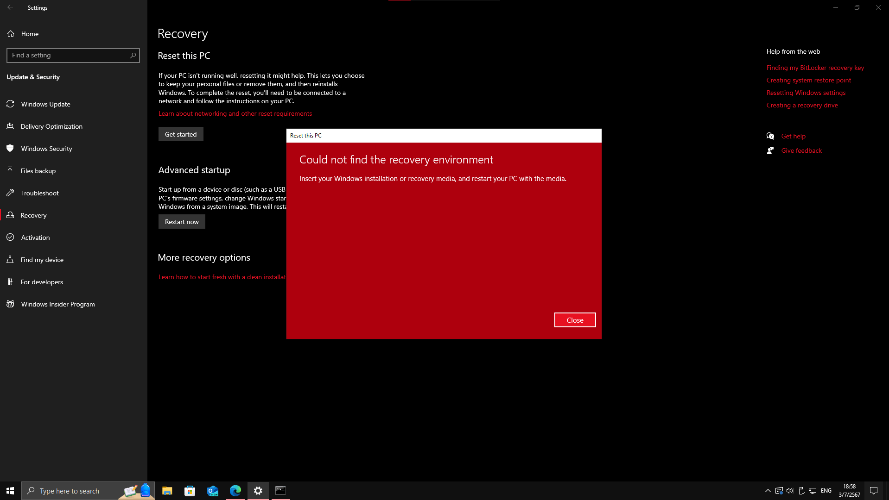
Task: Select Recovery in sidebar
Action: 74,215
